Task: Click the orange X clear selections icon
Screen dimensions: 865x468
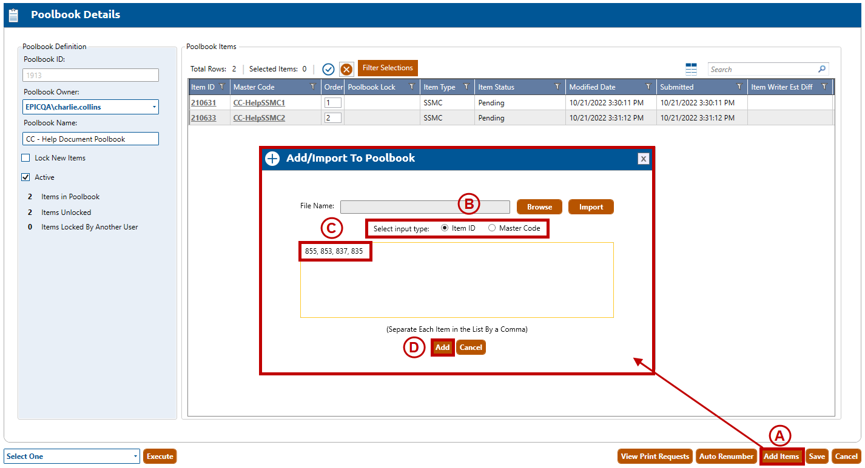Action: (x=346, y=69)
